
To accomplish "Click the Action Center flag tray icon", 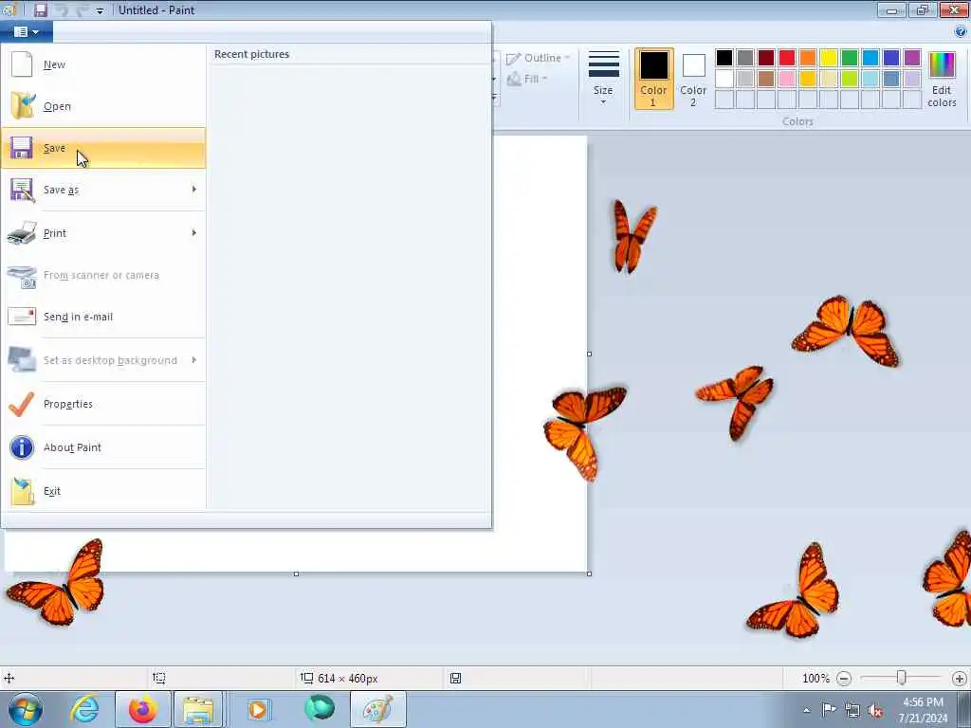I will pos(829,709).
